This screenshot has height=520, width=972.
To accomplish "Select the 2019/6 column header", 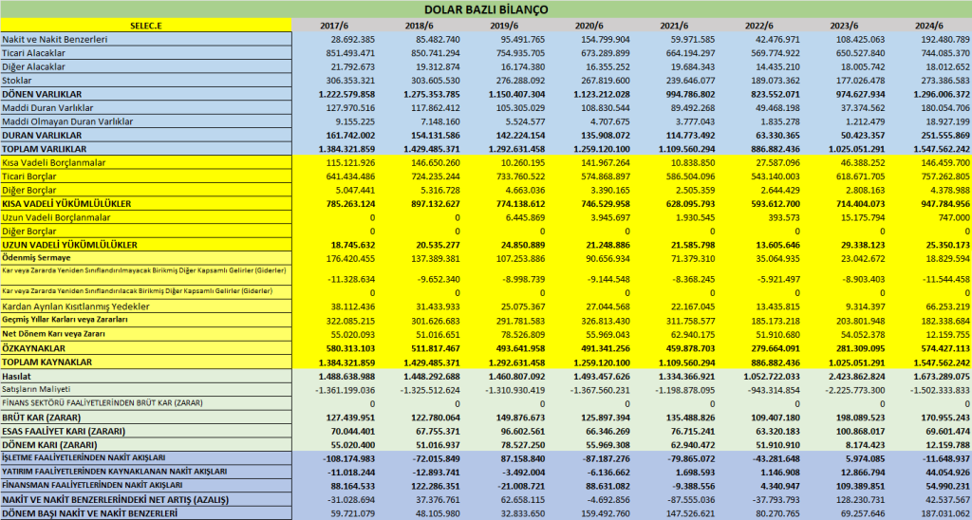I will pos(503,26).
